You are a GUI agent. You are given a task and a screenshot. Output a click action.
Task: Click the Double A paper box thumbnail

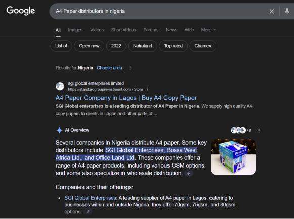tap(233, 157)
